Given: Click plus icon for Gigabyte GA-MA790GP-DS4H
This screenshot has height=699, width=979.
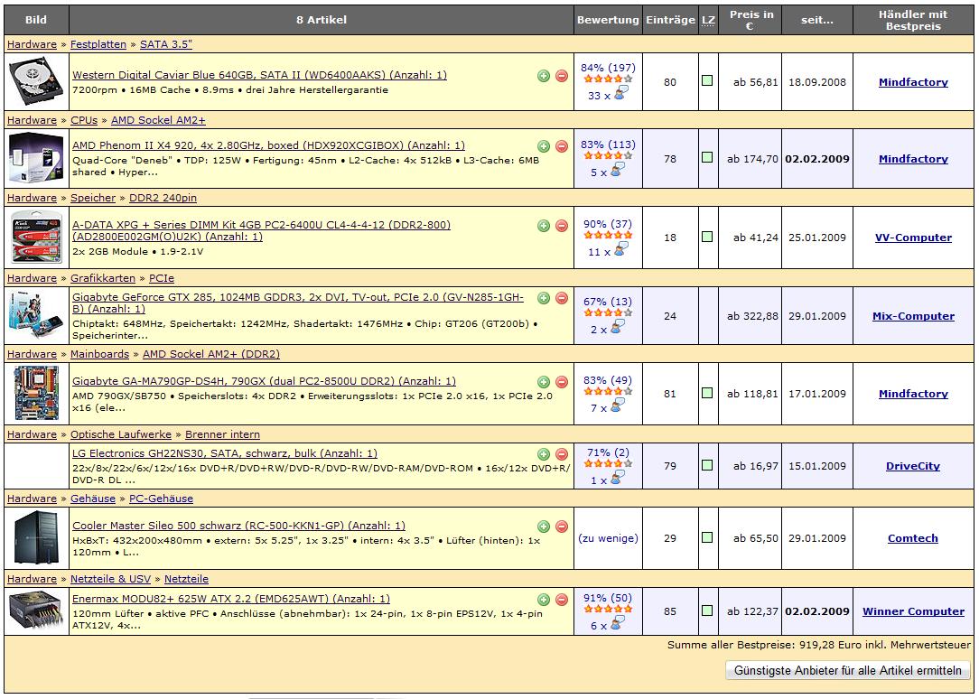Looking at the screenshot, I should click(543, 382).
